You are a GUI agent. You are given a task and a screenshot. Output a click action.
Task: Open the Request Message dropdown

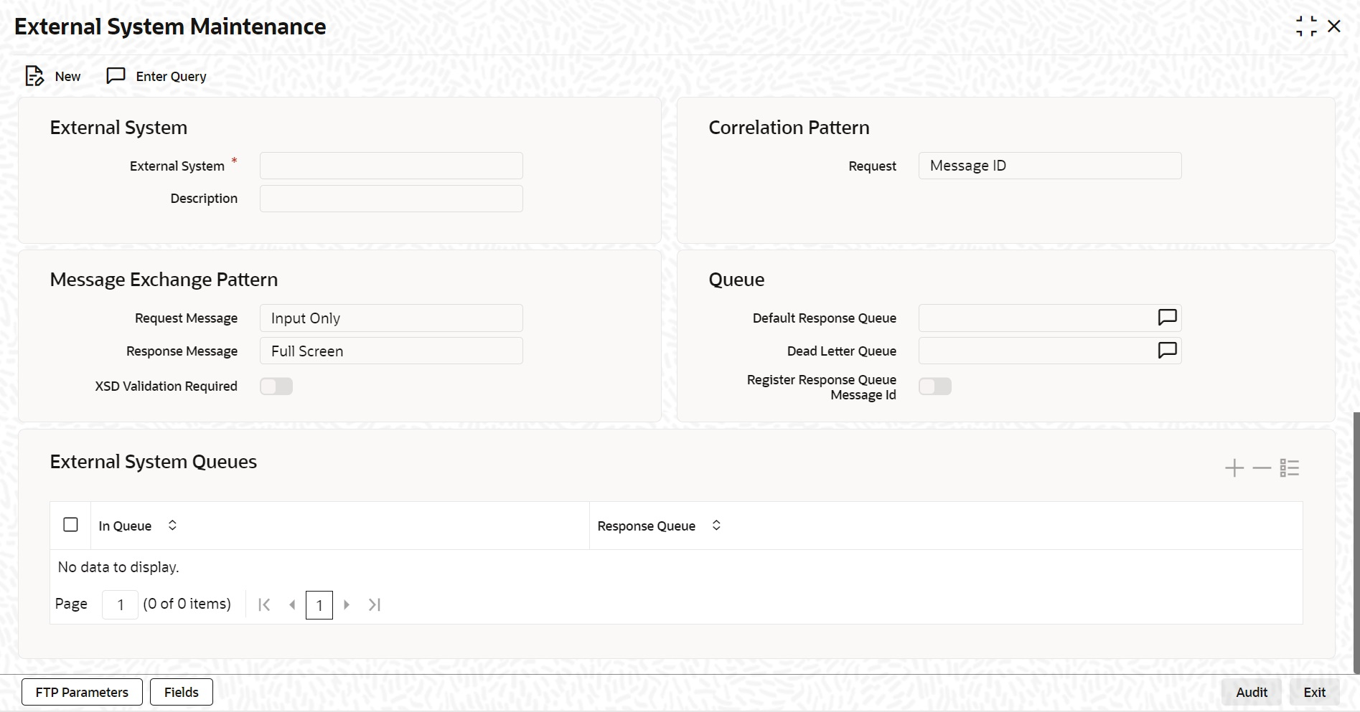(x=391, y=318)
